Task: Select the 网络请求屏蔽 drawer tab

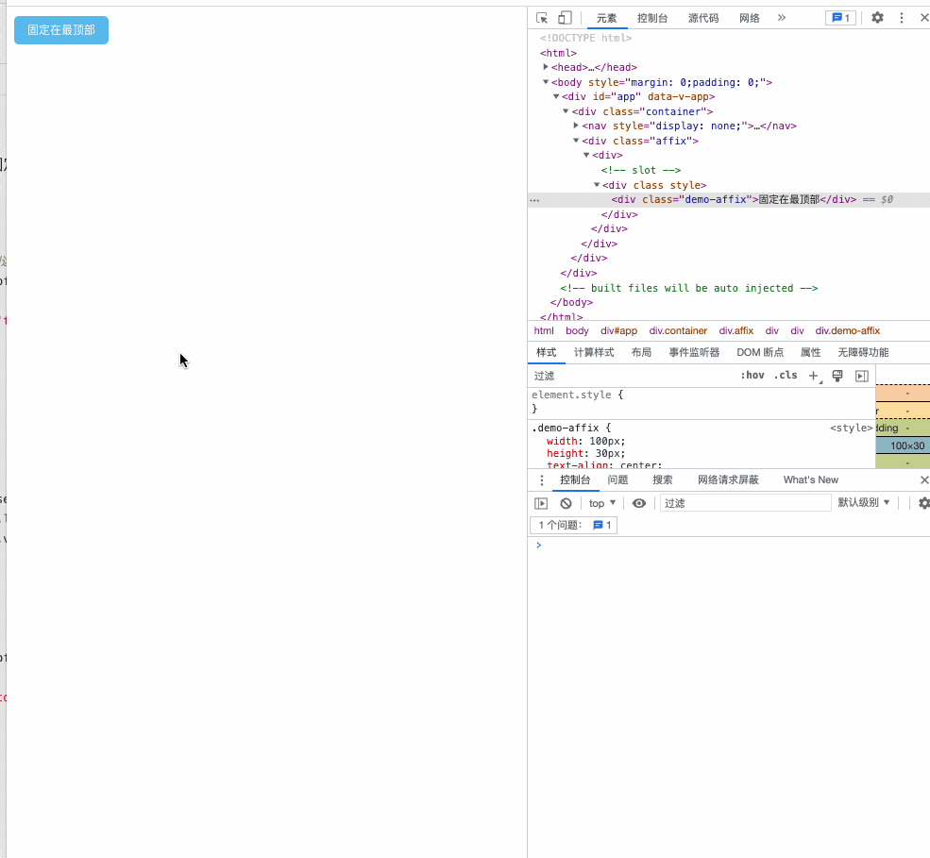Action: [728, 480]
